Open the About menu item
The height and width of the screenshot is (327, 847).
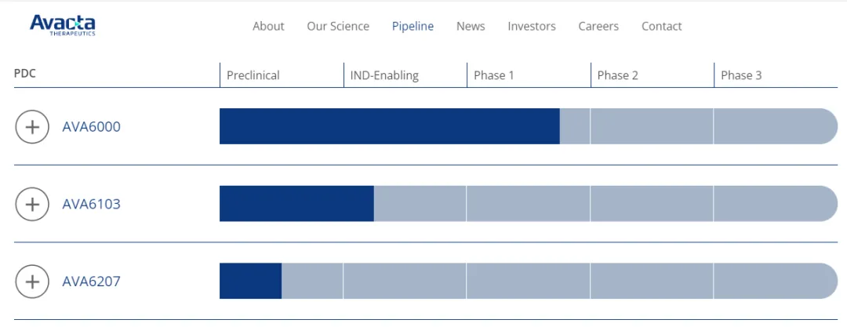pyautogui.click(x=268, y=26)
